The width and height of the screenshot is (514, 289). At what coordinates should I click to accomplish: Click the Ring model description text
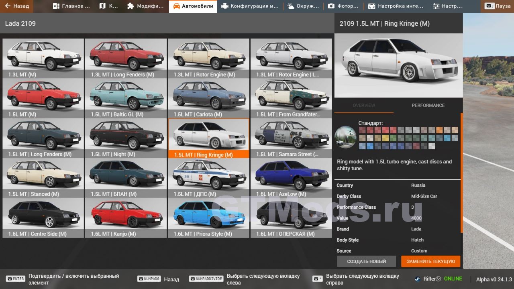(394, 165)
